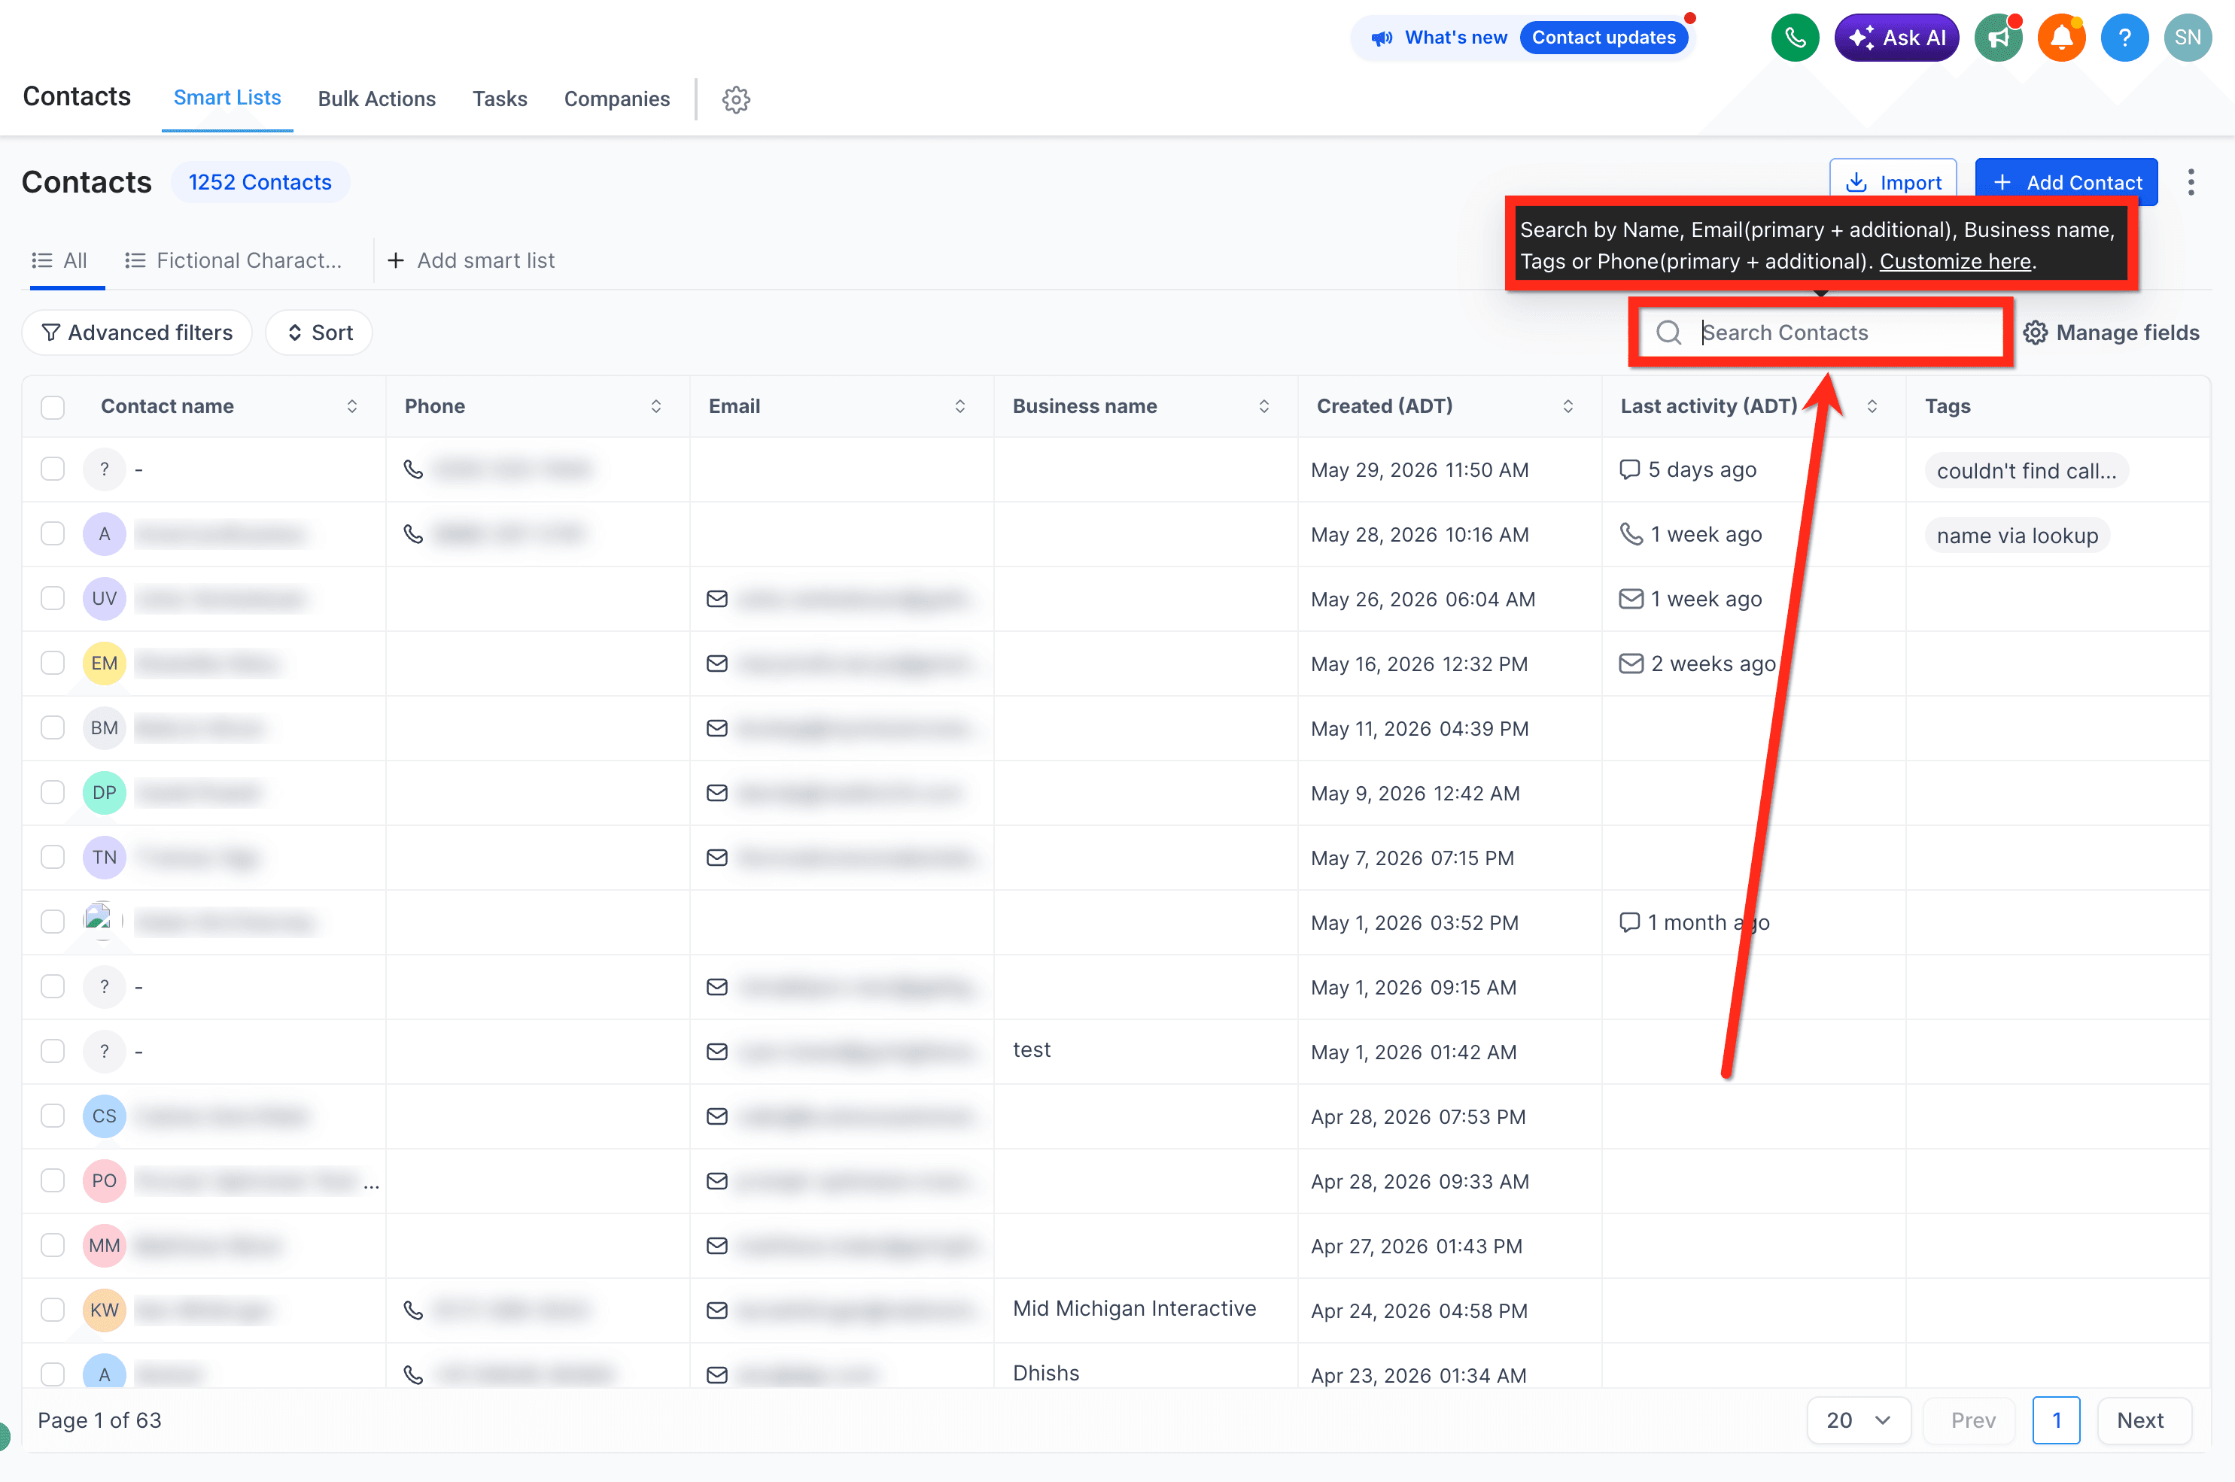
Task: Switch to the Tasks tab
Action: 499,99
